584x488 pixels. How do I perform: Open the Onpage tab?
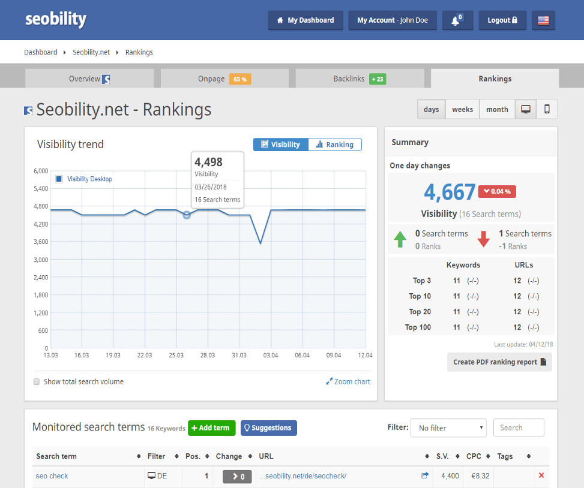click(224, 79)
